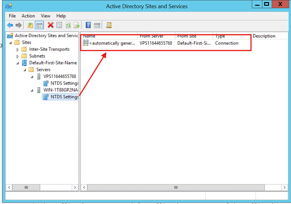Click the Connection type cell
Viewport: 291px width, 204px height.
226,43
